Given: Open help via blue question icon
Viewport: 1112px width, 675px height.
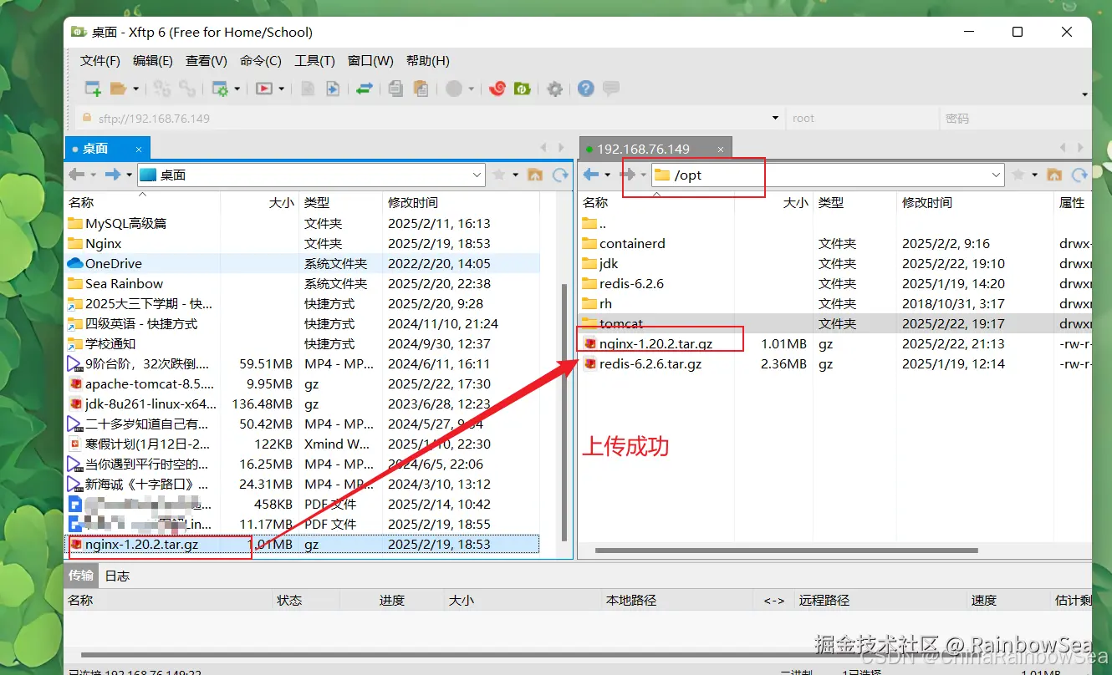Looking at the screenshot, I should [586, 89].
